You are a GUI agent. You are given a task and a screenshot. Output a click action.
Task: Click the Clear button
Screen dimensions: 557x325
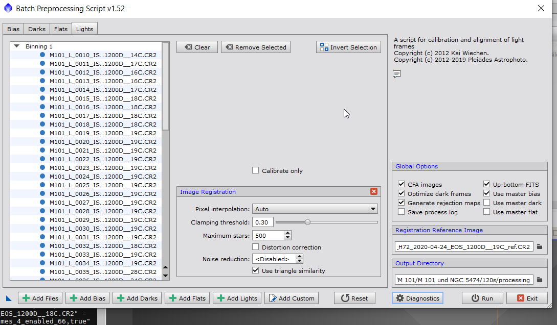(197, 47)
